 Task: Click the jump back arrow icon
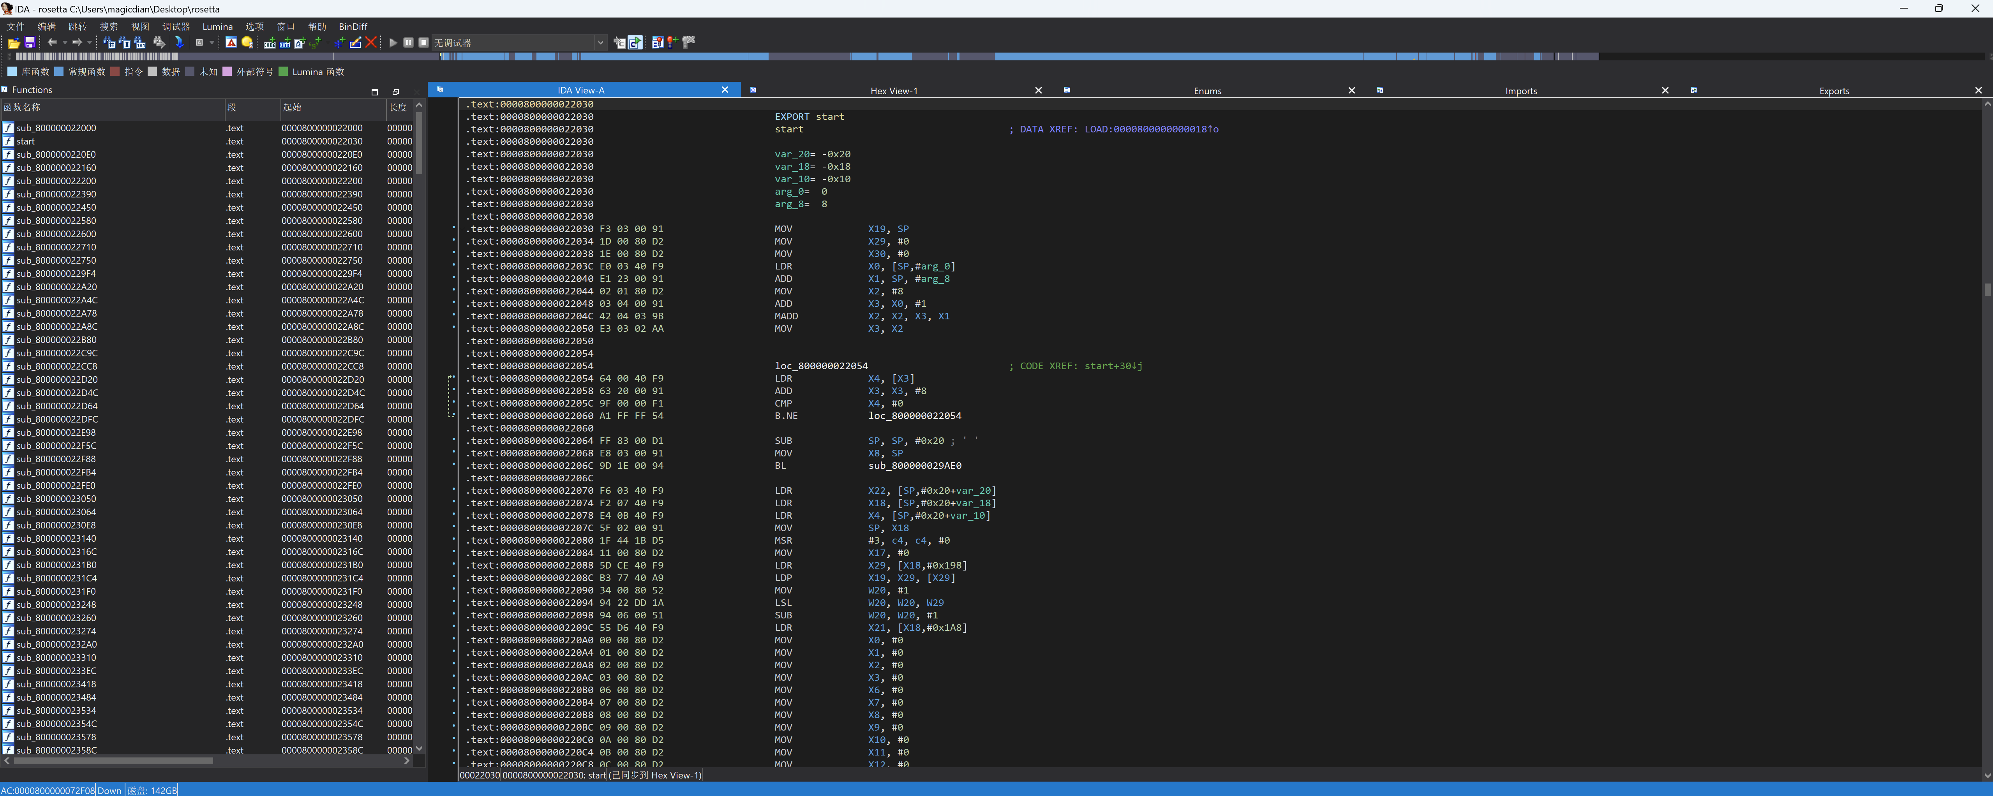coord(52,42)
